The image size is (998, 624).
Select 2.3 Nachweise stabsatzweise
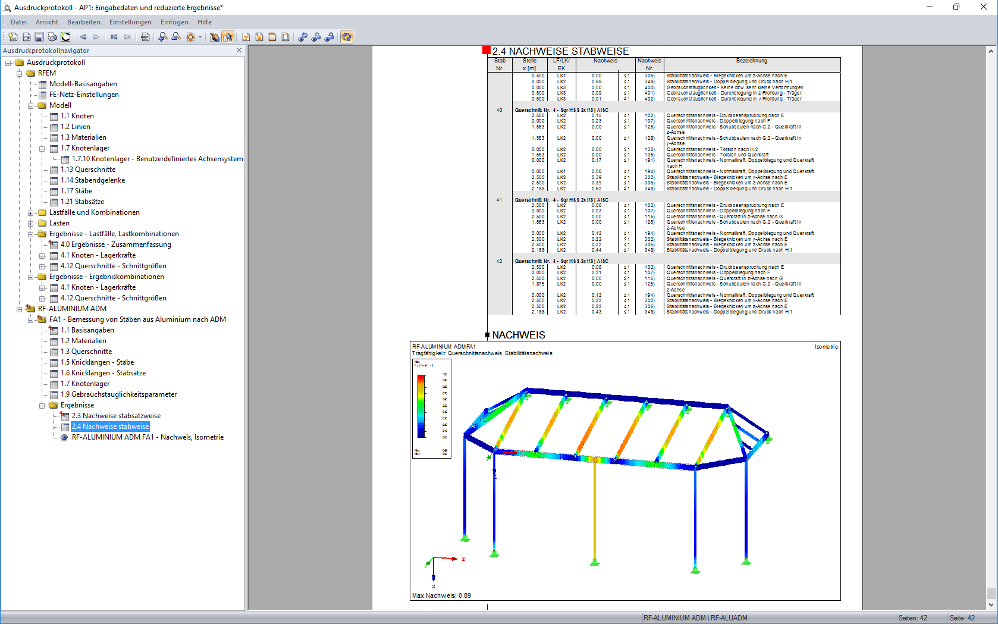point(116,416)
